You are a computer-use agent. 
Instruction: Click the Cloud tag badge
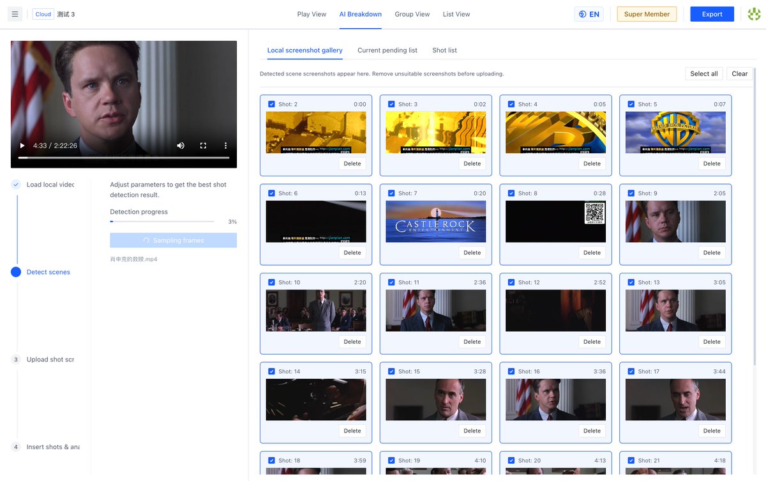(43, 14)
